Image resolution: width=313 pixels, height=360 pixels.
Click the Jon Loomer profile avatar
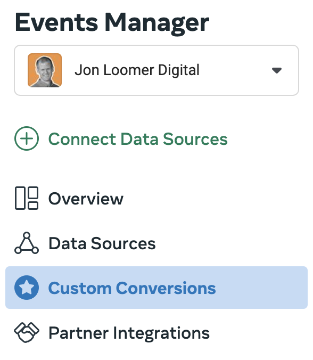45,70
